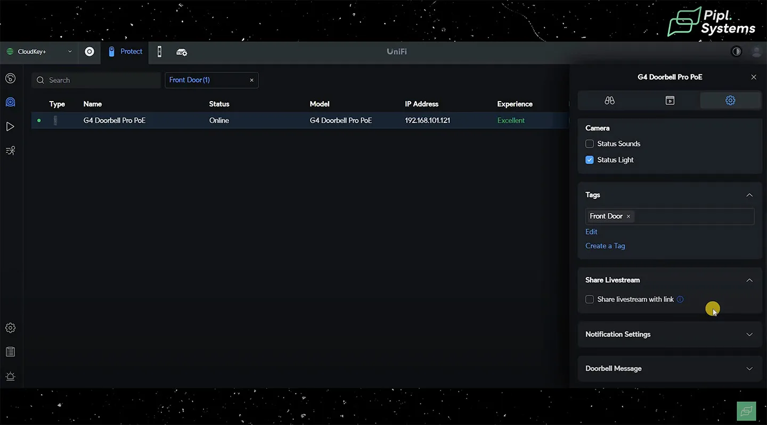The height and width of the screenshot is (425, 767).
Task: Select the G4 Doorbell Pro PoE name cell
Action: (115, 121)
